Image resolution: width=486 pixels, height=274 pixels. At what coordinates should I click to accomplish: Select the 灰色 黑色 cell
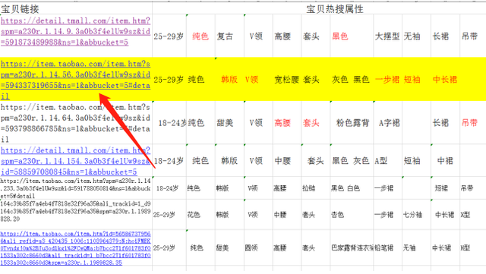[x=351, y=80]
